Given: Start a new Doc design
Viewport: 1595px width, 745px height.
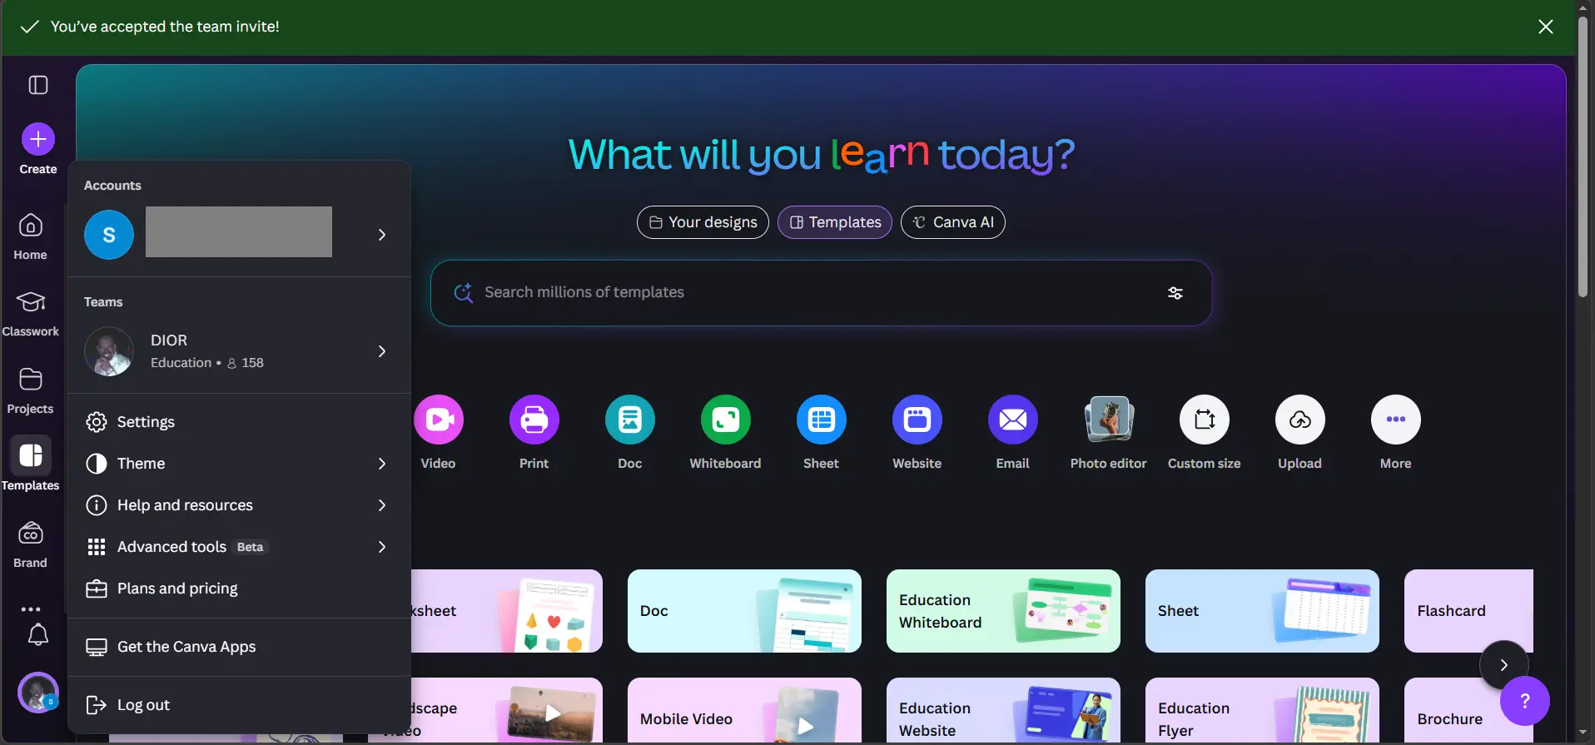Looking at the screenshot, I should (x=630, y=420).
